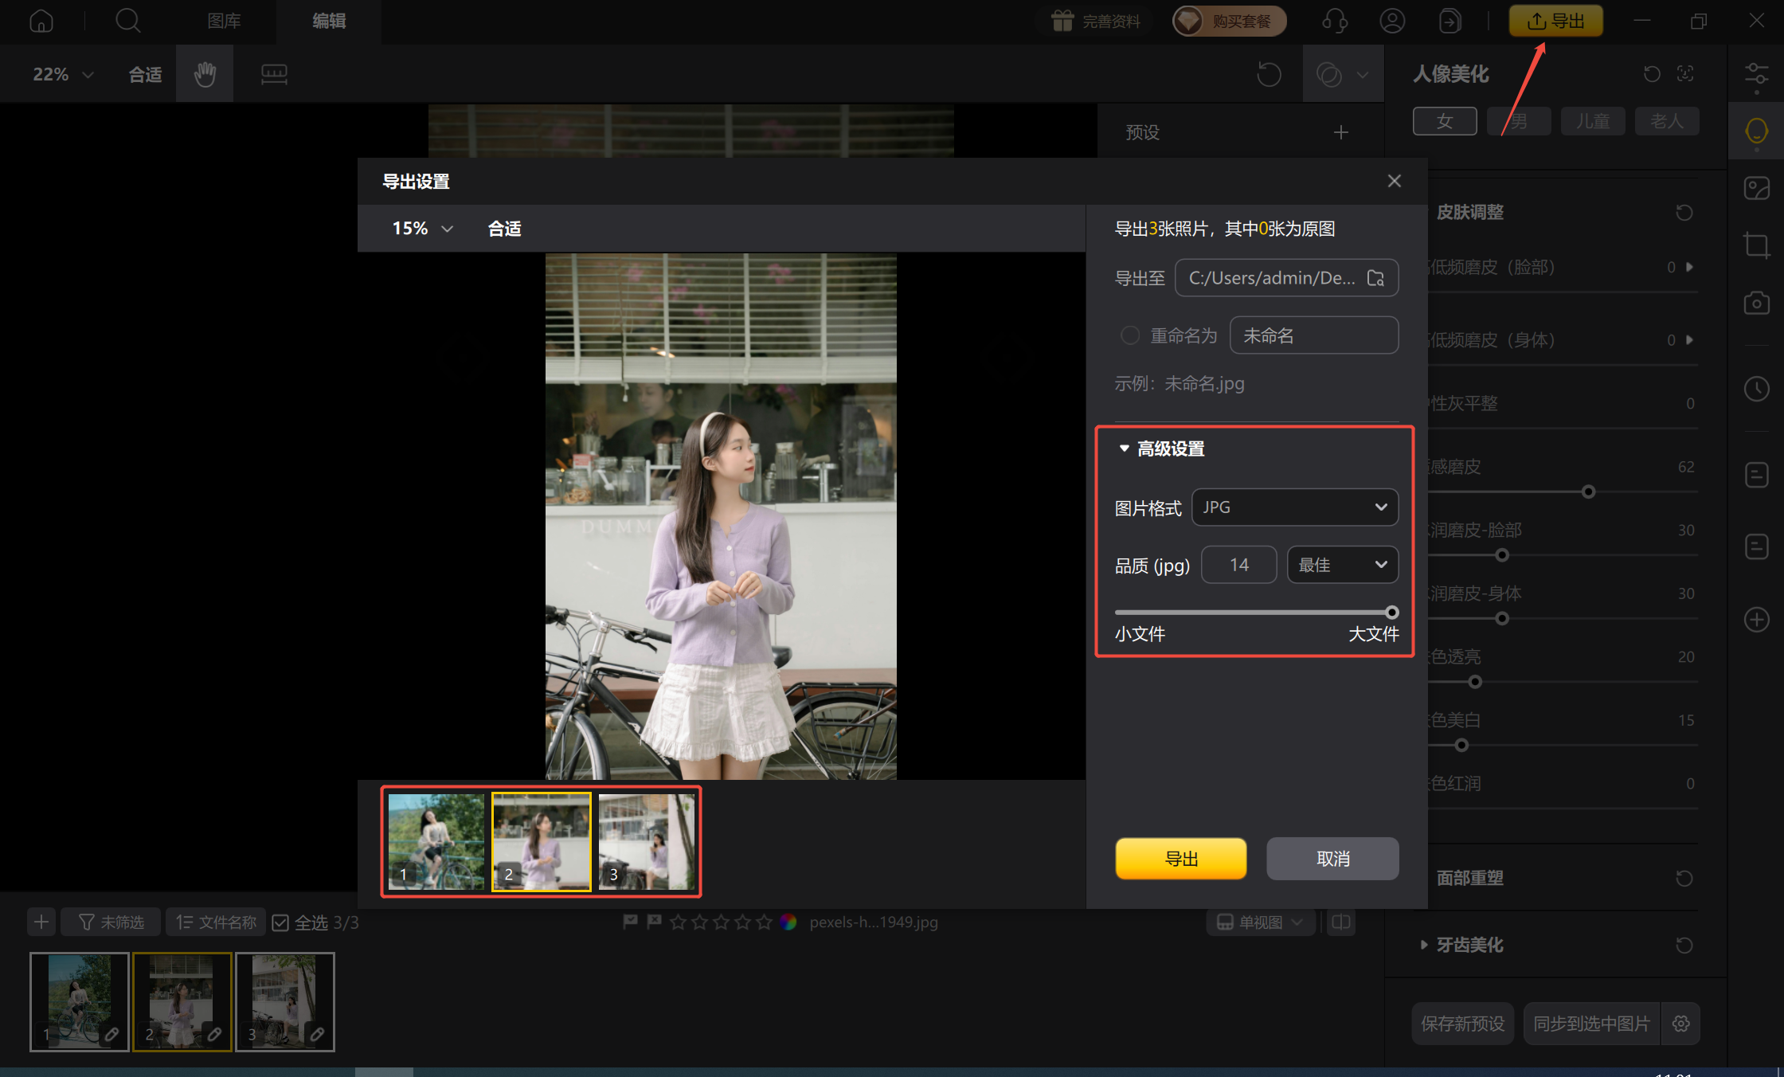1784x1077 pixels.
Task: Click the yellow 导出 button in dialog
Action: (x=1180, y=859)
